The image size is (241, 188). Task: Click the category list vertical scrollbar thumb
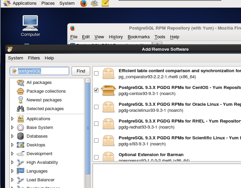(x=88, y=129)
